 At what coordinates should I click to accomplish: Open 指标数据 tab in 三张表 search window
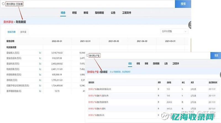click(99, 13)
